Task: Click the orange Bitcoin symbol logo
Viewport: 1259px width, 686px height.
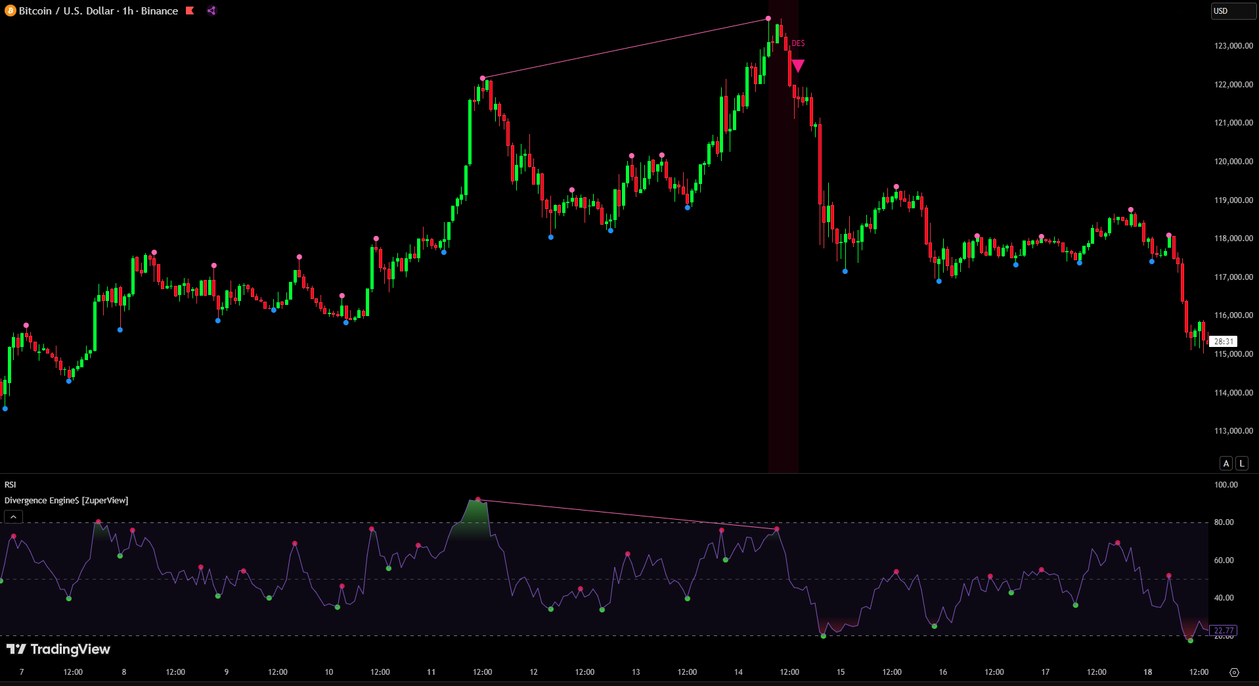Action: tap(11, 11)
